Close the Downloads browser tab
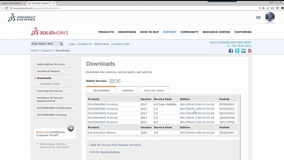 (54, 3)
